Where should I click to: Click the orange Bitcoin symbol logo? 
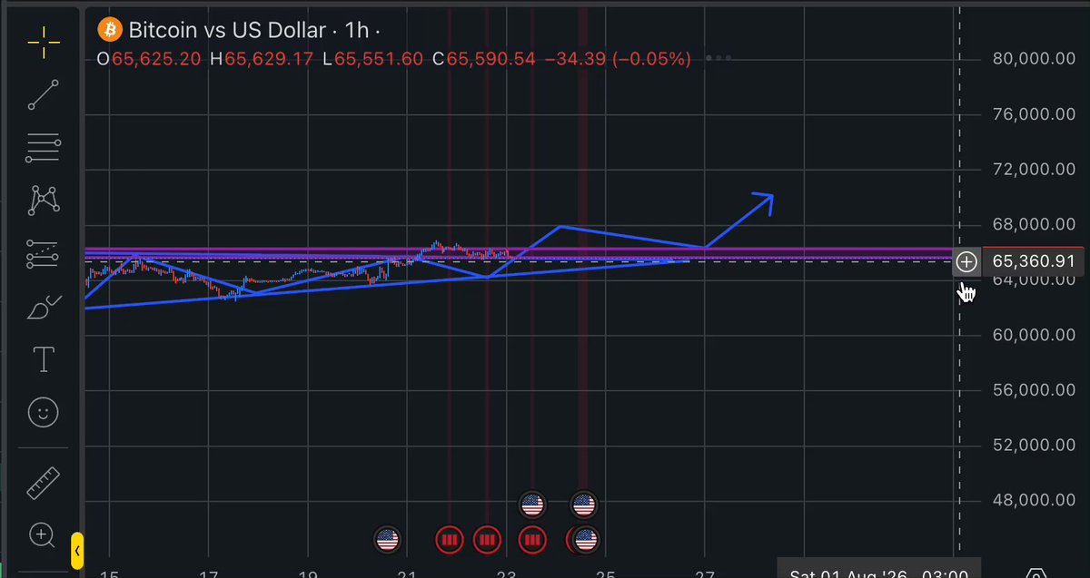[110, 30]
